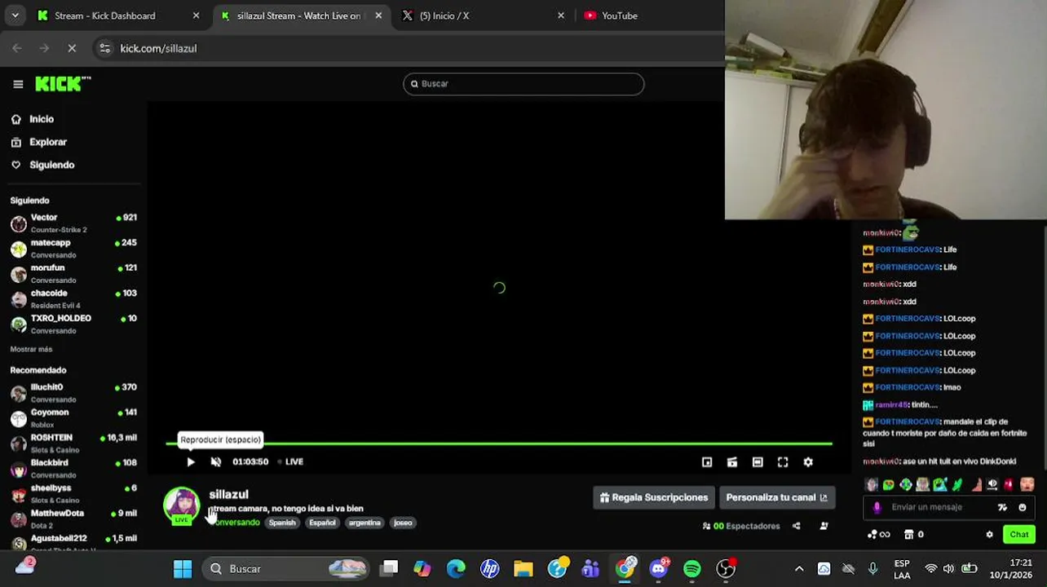
Task: Open matecapp channel in sidebar
Action: click(x=73, y=249)
